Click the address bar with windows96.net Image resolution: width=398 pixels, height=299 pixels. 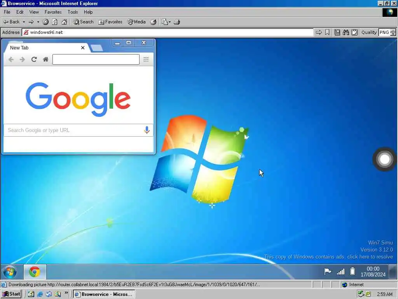click(168, 32)
